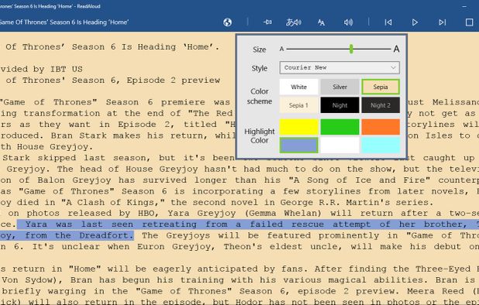This screenshot has height=305, width=479.
Task: Choose the yellow highlight color
Action: coord(298,127)
